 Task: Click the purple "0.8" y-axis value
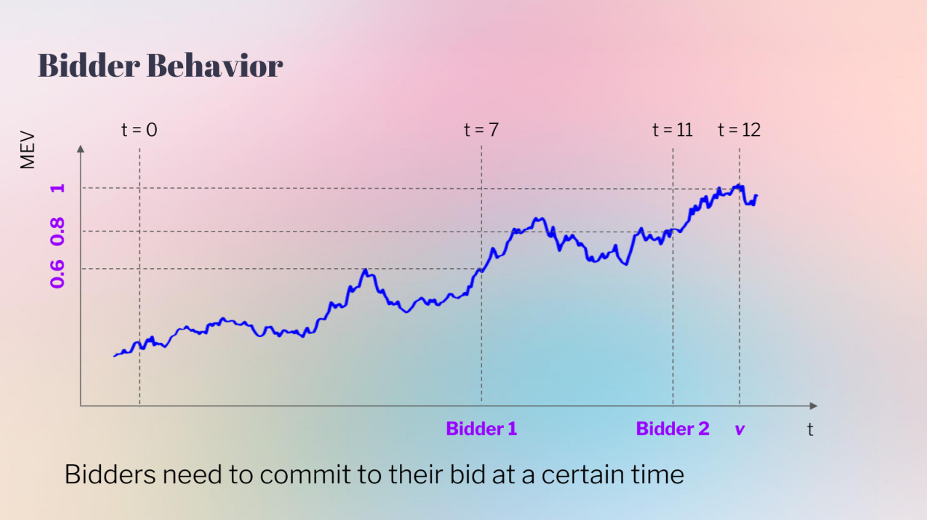click(x=58, y=231)
